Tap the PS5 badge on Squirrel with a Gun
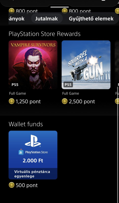This screenshot has height=203, width=119. (x=68, y=85)
